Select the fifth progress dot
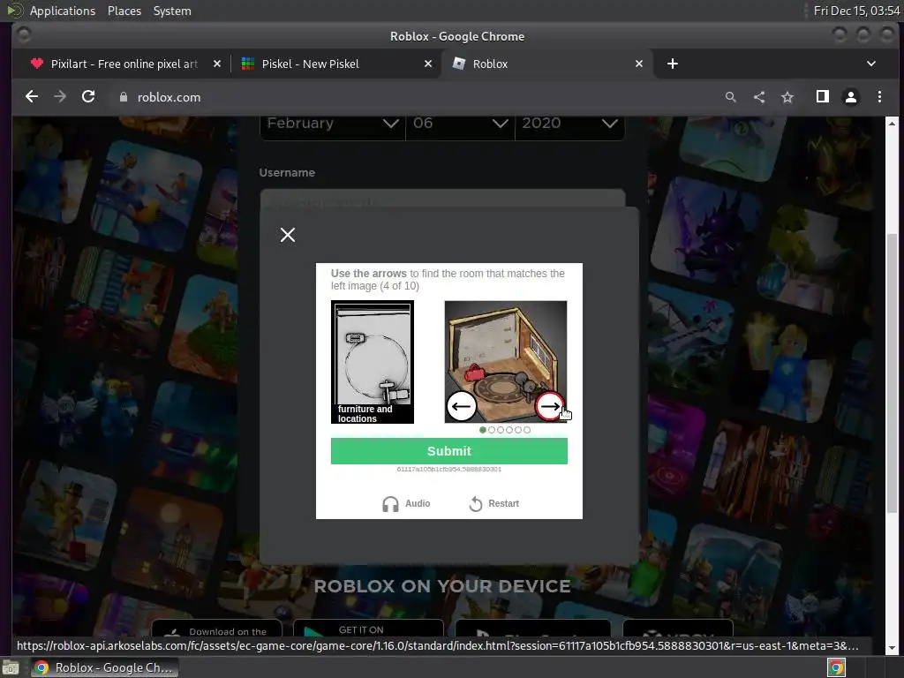The width and height of the screenshot is (904, 678). coord(518,430)
